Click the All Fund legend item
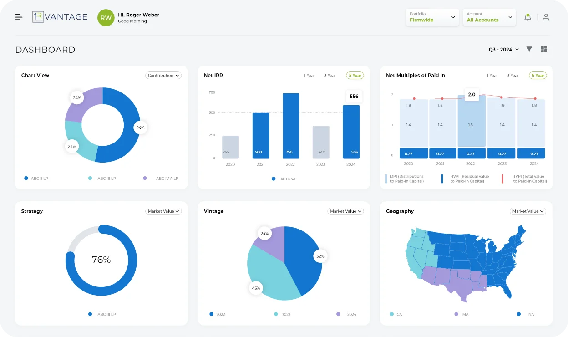Viewport: 568px width, 337px height. 284,179
